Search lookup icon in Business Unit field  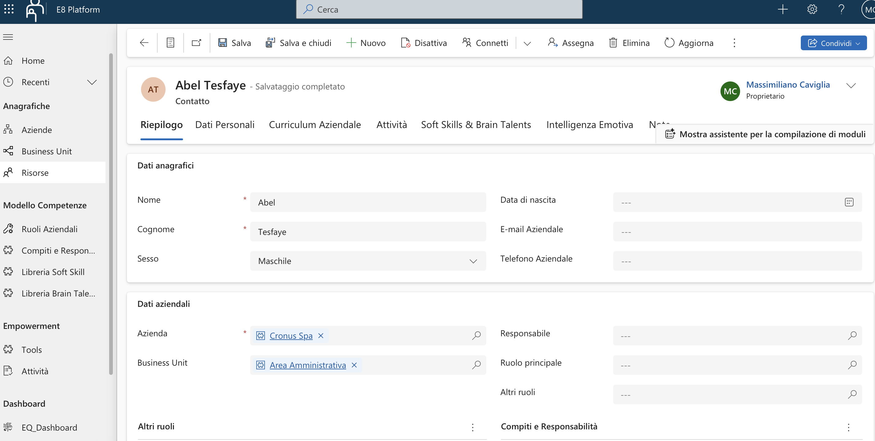click(476, 365)
